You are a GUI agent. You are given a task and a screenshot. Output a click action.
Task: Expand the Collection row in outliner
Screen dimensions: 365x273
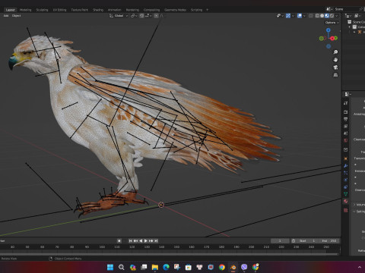[x=350, y=27]
